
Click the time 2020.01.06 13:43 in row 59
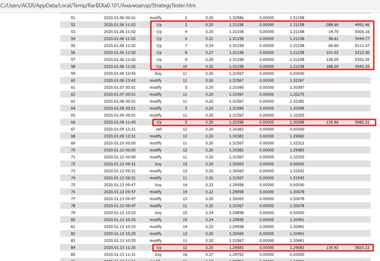[120, 73]
